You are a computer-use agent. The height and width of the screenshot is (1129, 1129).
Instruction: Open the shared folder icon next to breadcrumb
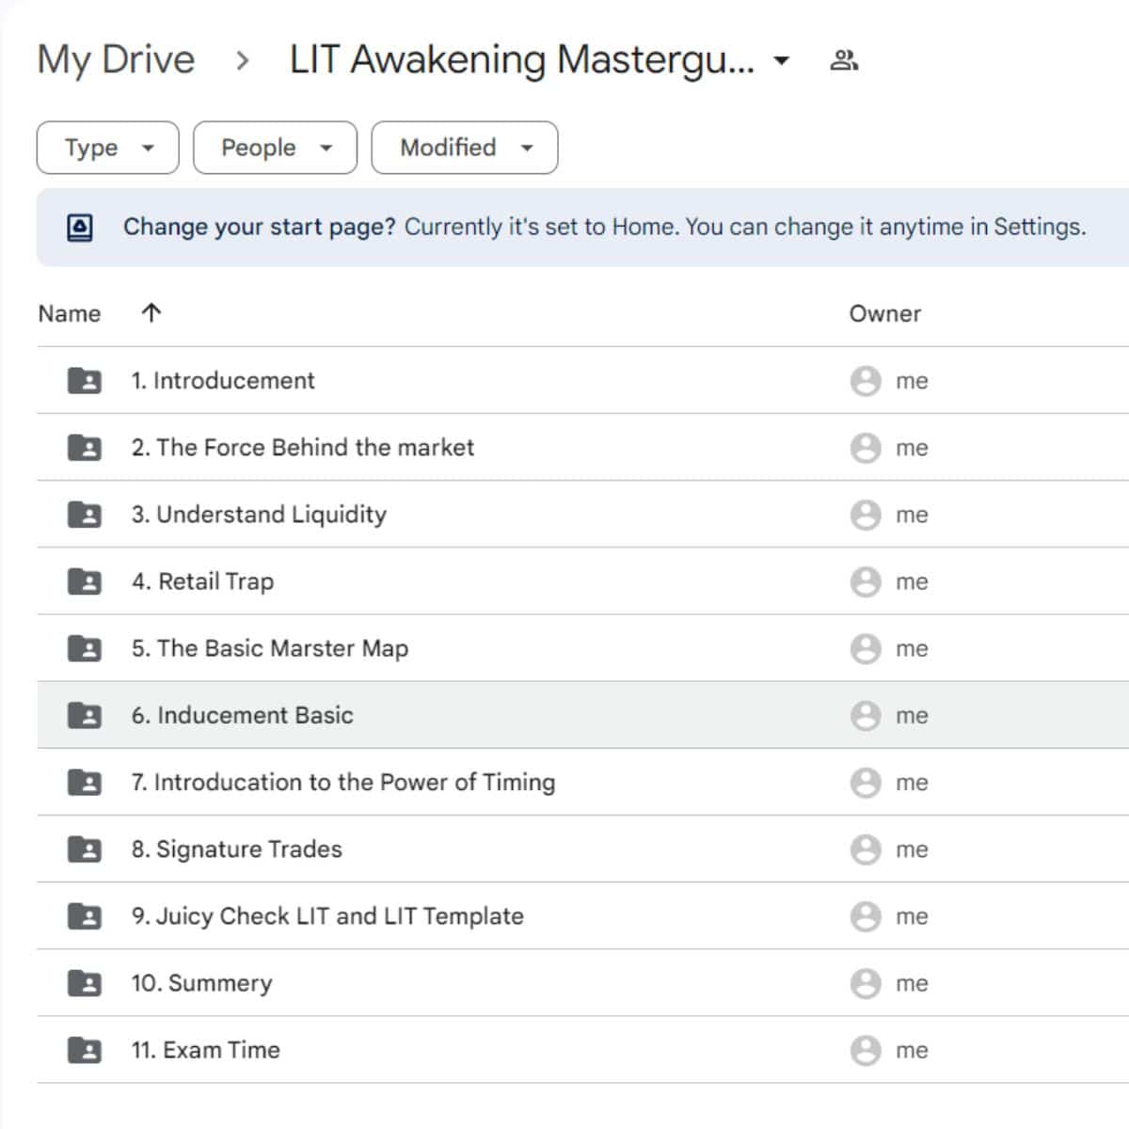(x=842, y=59)
